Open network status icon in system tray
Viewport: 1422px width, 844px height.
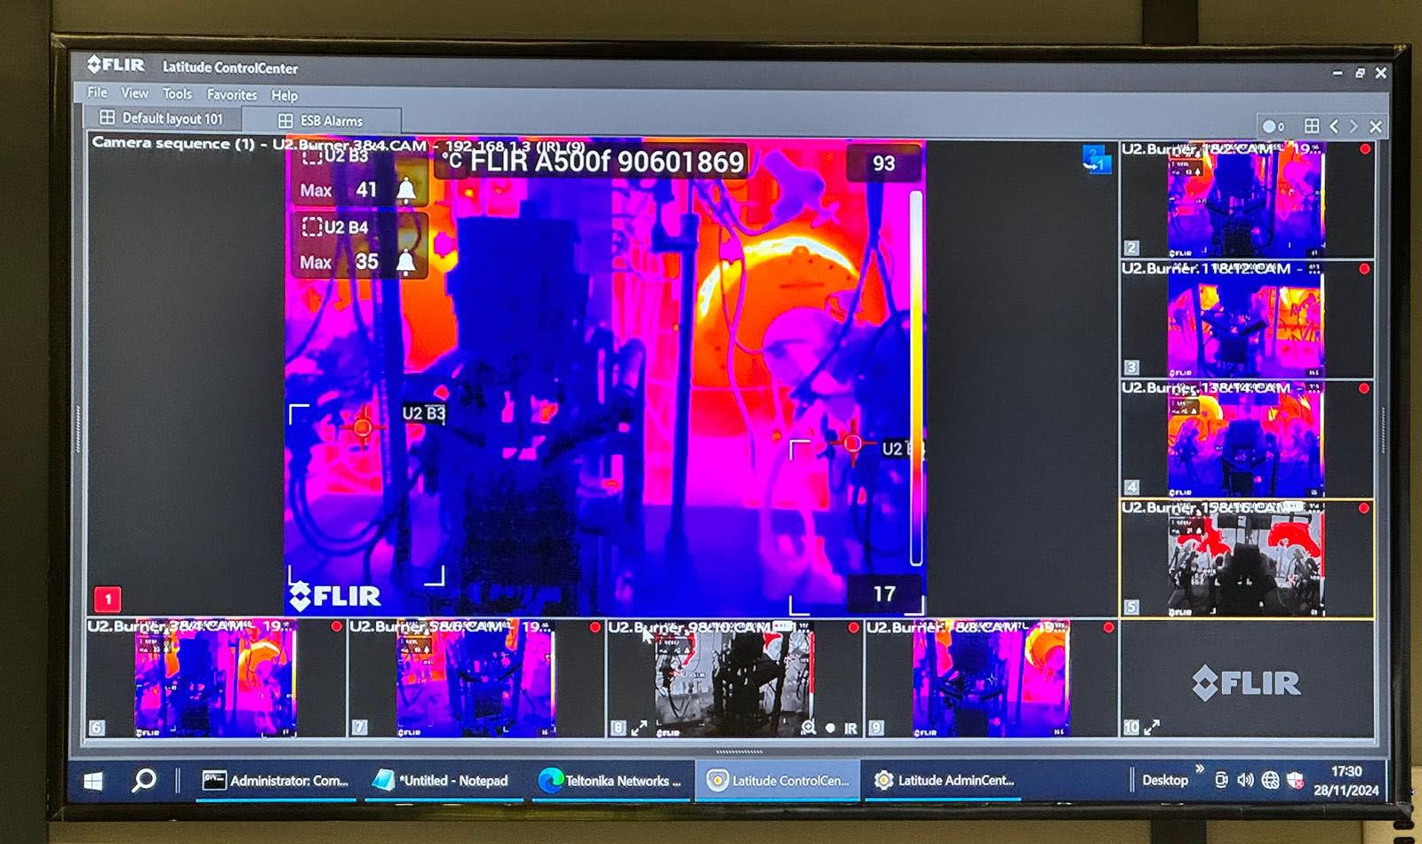(1271, 781)
